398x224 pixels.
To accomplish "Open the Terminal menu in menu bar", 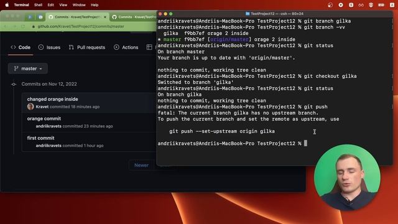I will 21,5.
